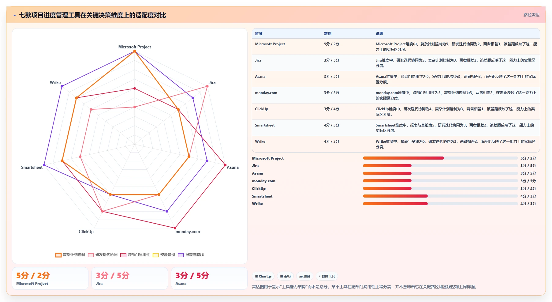The image size is (552, 302).
Task: Click the Asana progress bar
Action: coord(440,173)
